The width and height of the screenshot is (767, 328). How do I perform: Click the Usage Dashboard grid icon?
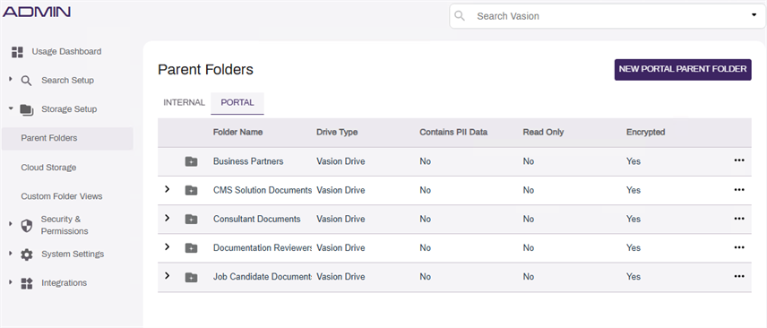(18, 52)
